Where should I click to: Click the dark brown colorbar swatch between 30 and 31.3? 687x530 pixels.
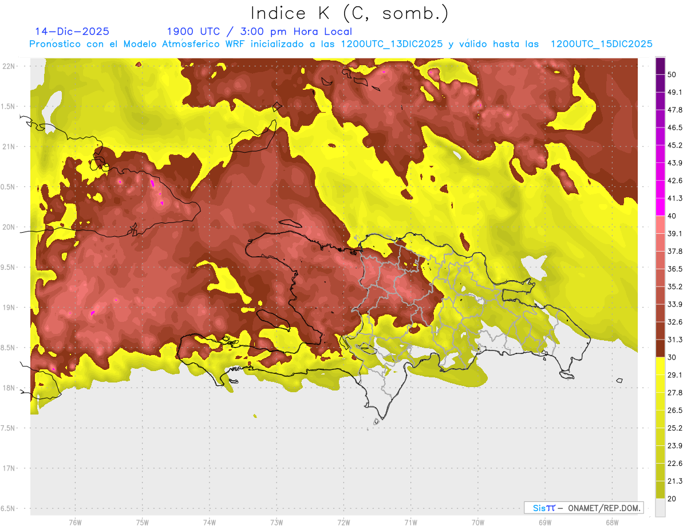(660, 348)
